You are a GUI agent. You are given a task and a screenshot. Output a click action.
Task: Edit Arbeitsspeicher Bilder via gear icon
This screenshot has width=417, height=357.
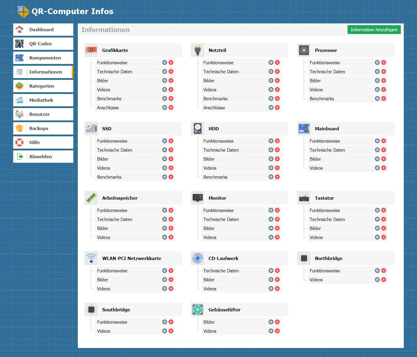pos(165,228)
